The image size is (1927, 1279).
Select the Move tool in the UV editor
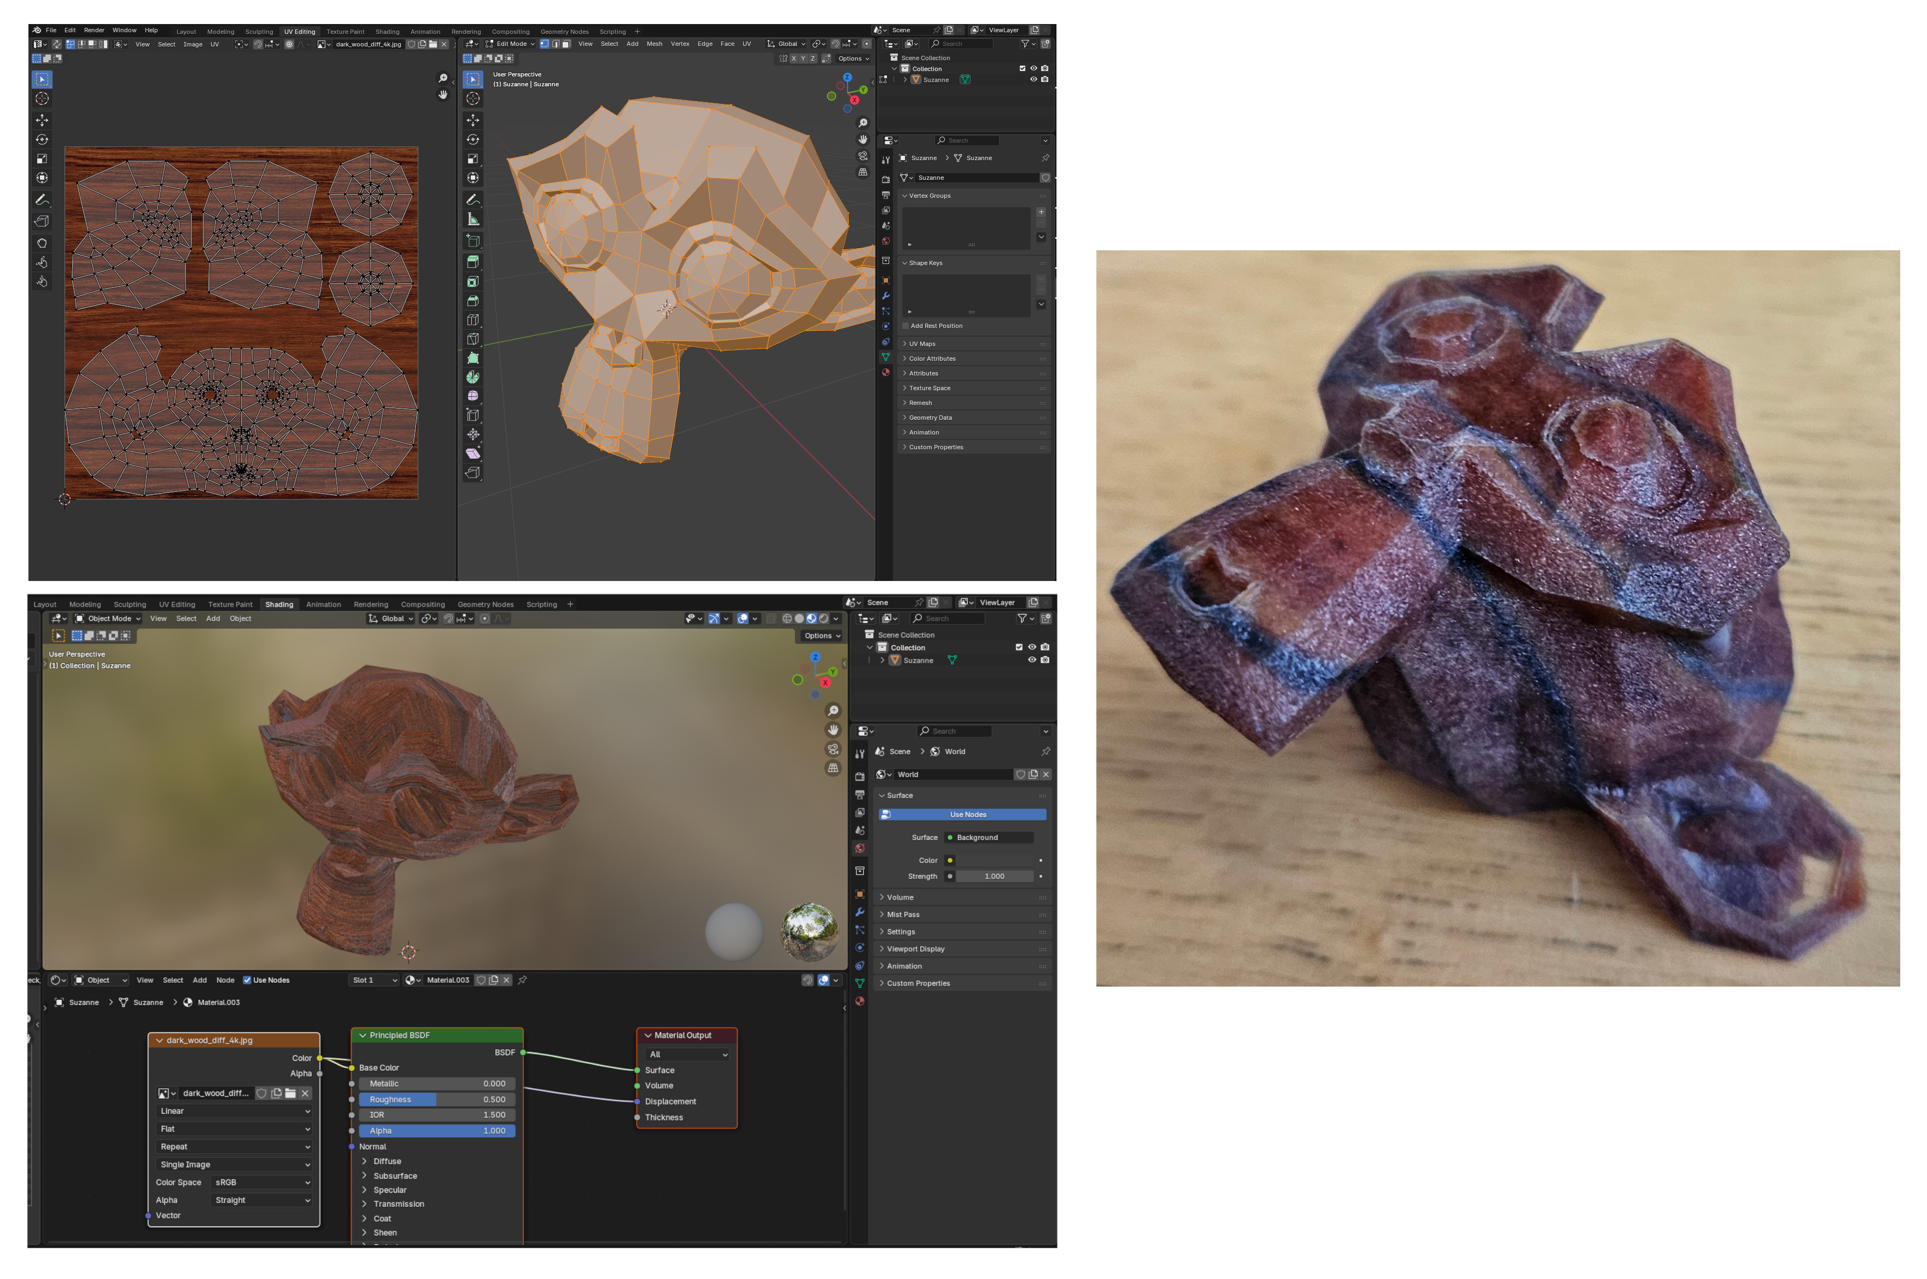[42, 120]
